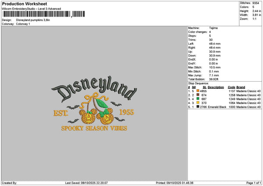
Task: Click the Wilcom EmbroideryStudio Level 3 Advanced text
Action: coord(31,9)
